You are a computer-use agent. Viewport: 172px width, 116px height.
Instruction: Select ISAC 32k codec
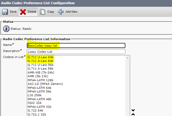(x=35, y=103)
